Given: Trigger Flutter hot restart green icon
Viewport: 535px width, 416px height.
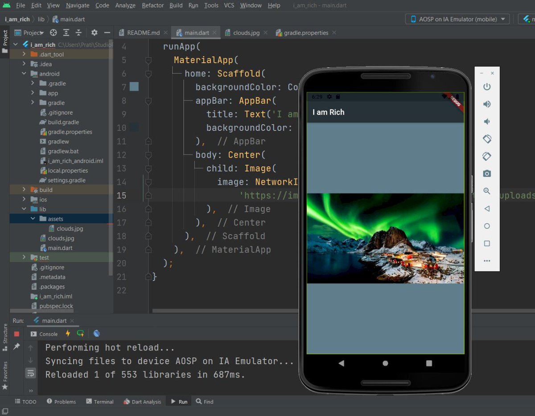Looking at the screenshot, I should coord(80,334).
